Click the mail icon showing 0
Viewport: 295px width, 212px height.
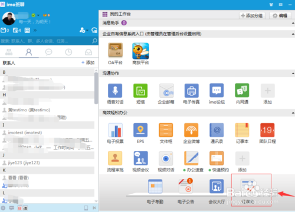tap(5, 30)
